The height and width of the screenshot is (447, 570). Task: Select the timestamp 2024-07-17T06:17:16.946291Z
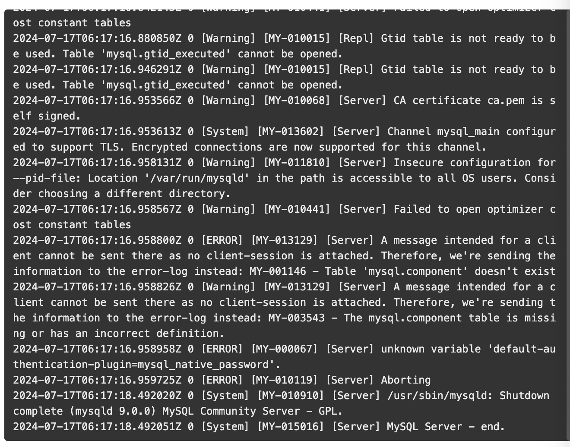click(x=97, y=69)
